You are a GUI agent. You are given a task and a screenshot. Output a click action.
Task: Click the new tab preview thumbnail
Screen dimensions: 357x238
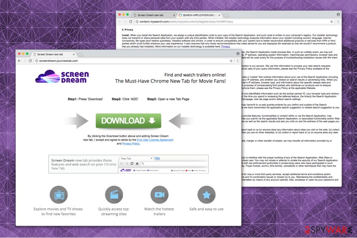(x=163, y=164)
